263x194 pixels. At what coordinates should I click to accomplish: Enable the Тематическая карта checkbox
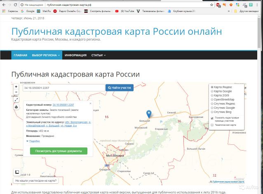click(x=212, y=125)
